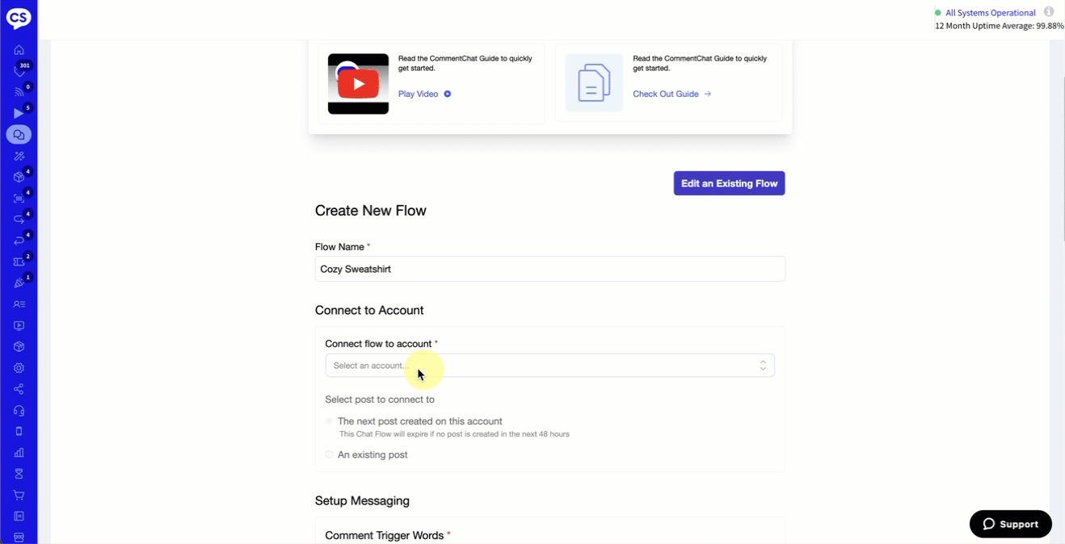Open the bar chart analytics icon

(19, 453)
